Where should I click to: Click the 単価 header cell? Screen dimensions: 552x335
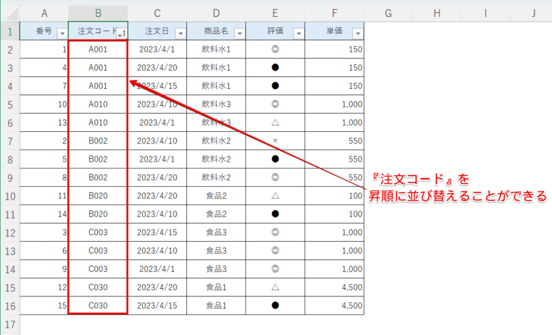(334, 31)
